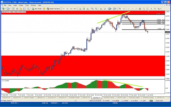Expand the Arrows tool dropdown arrow

[x=160, y=9]
